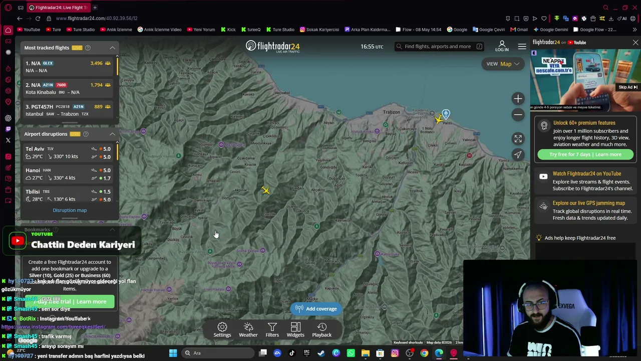Center map on my location
641x361 pixels.
(518, 155)
